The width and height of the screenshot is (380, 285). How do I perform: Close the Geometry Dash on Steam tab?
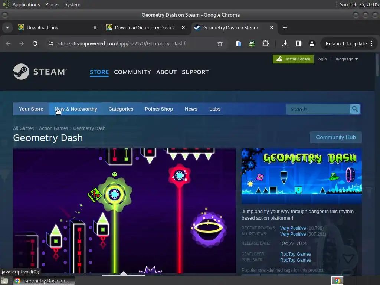272,27
